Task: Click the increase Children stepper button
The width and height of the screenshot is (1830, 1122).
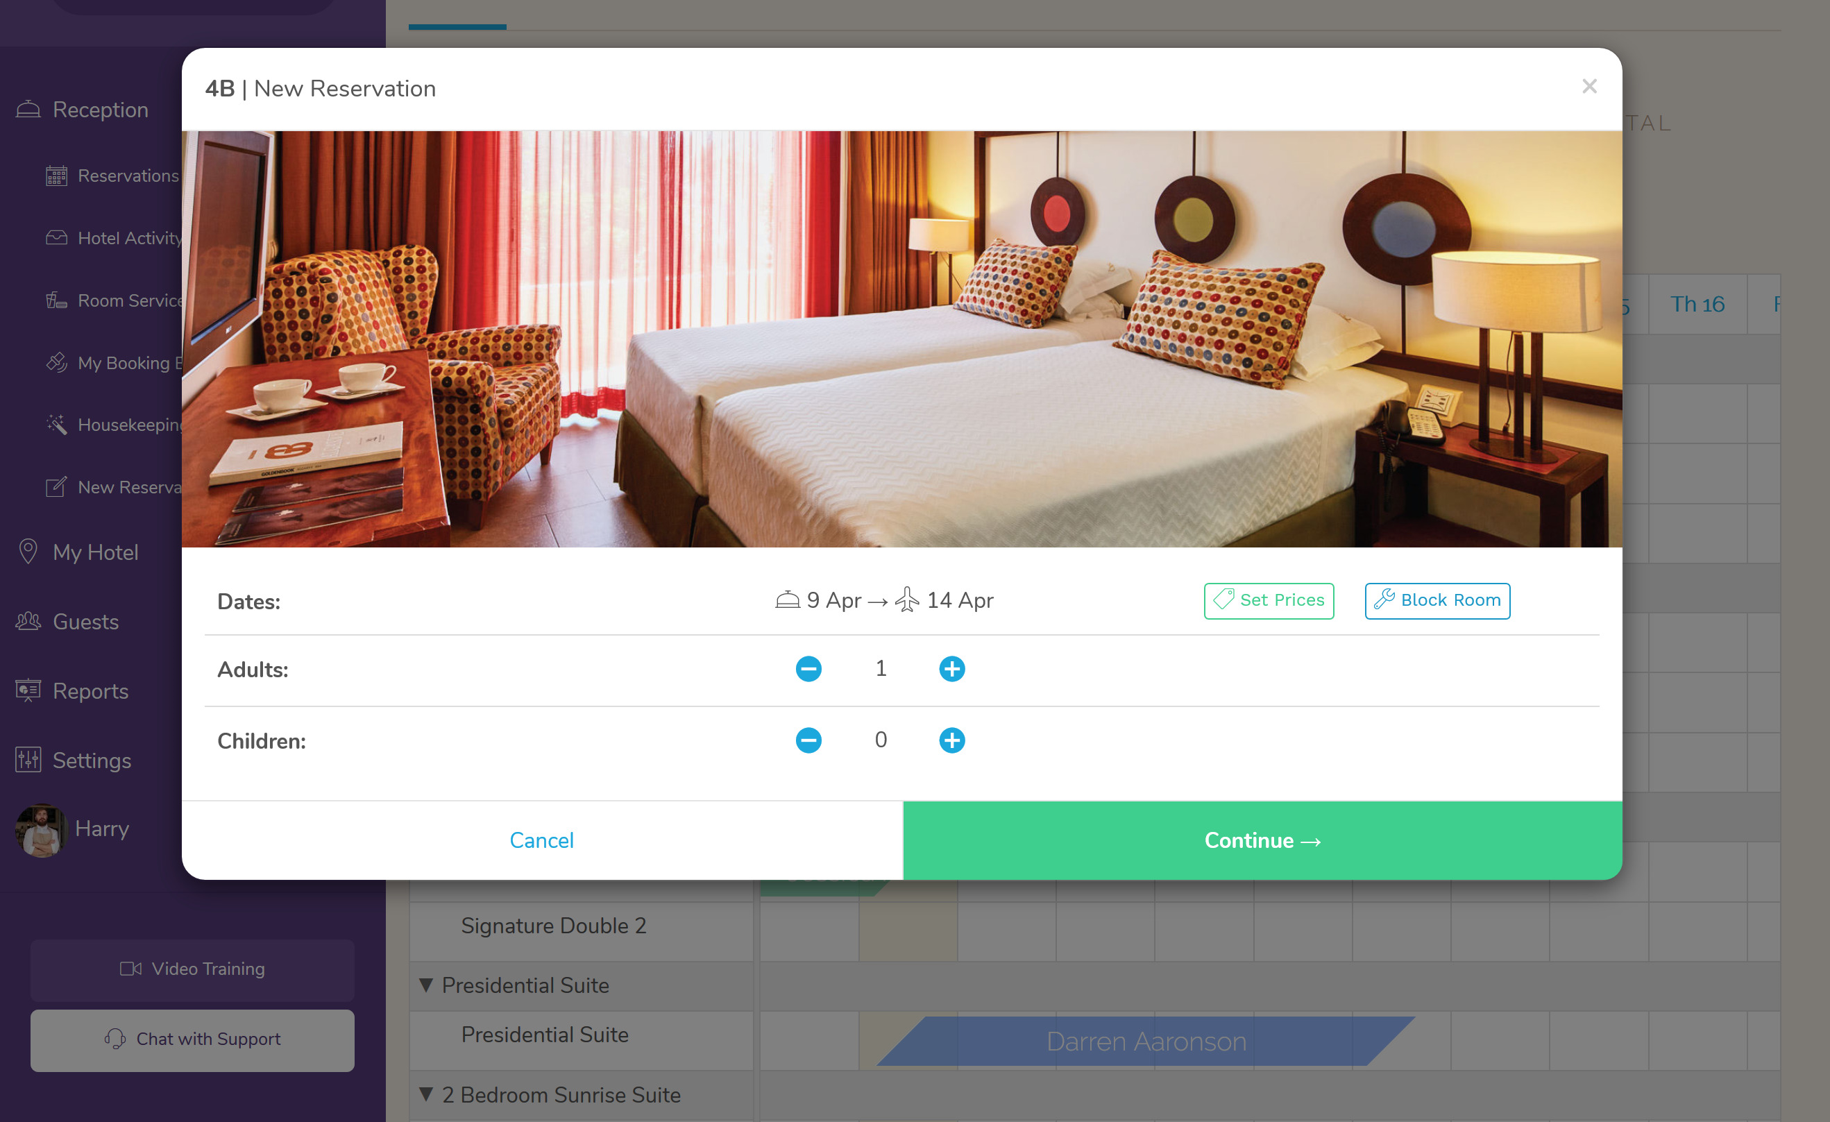Action: pos(951,739)
